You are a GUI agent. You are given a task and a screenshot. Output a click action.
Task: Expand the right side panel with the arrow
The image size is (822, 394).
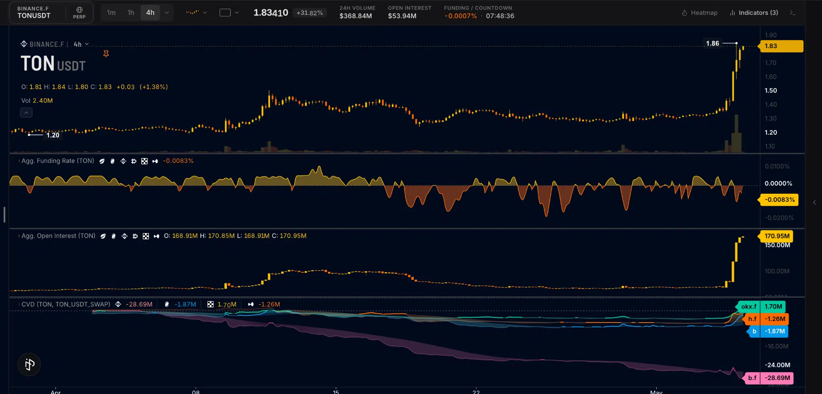click(x=814, y=203)
